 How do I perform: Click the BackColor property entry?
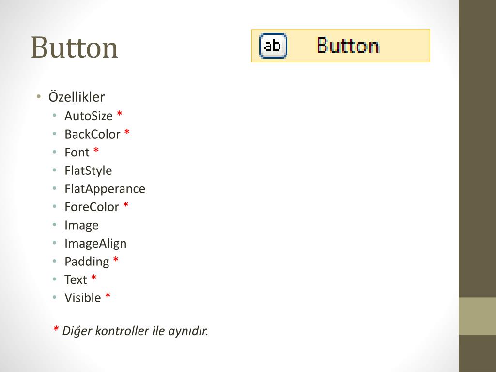pos(93,134)
